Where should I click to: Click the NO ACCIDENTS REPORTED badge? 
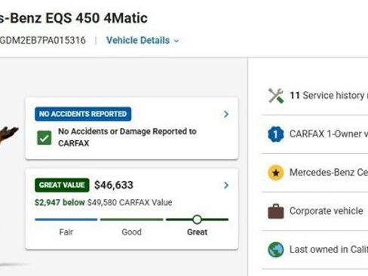click(83, 114)
